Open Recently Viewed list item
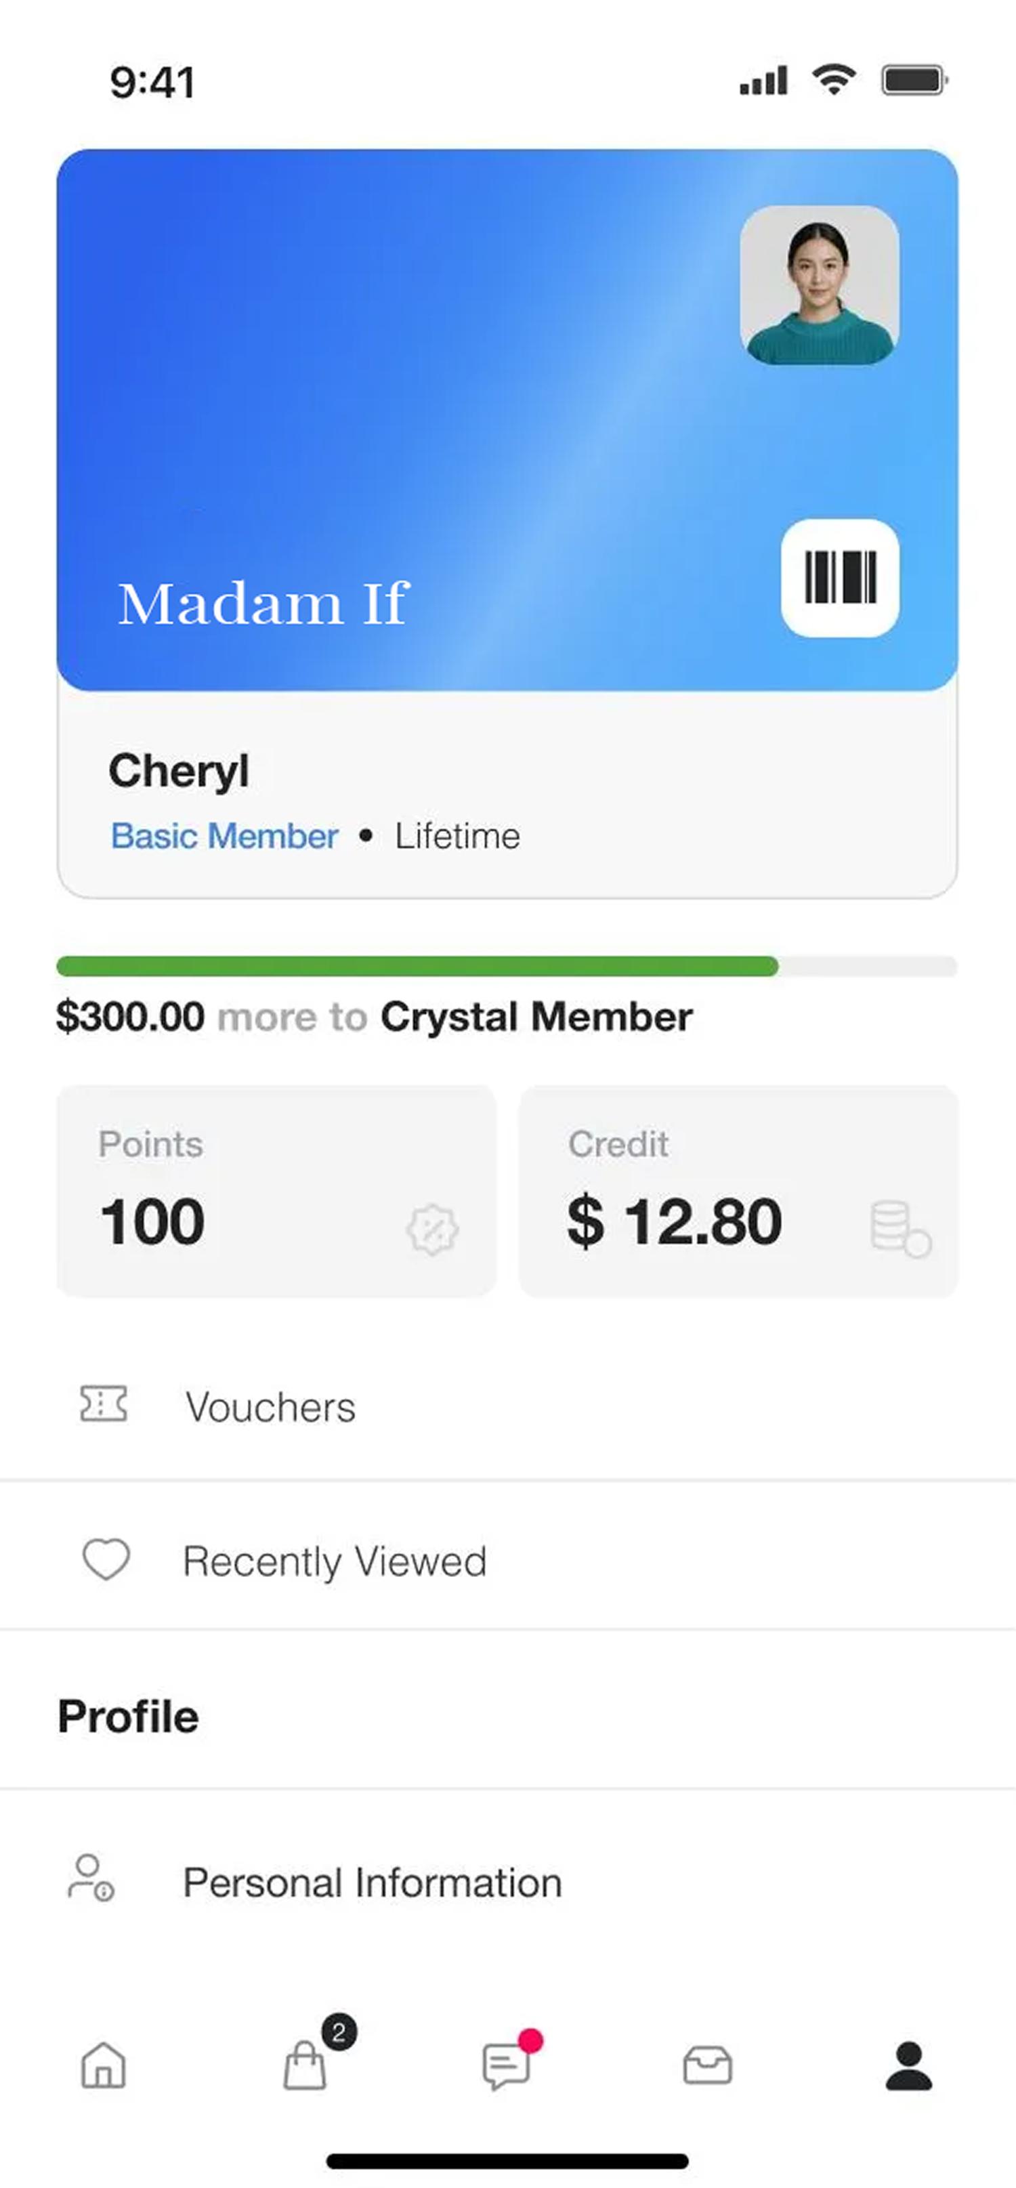This screenshot has height=2188, width=1016. [x=335, y=1561]
